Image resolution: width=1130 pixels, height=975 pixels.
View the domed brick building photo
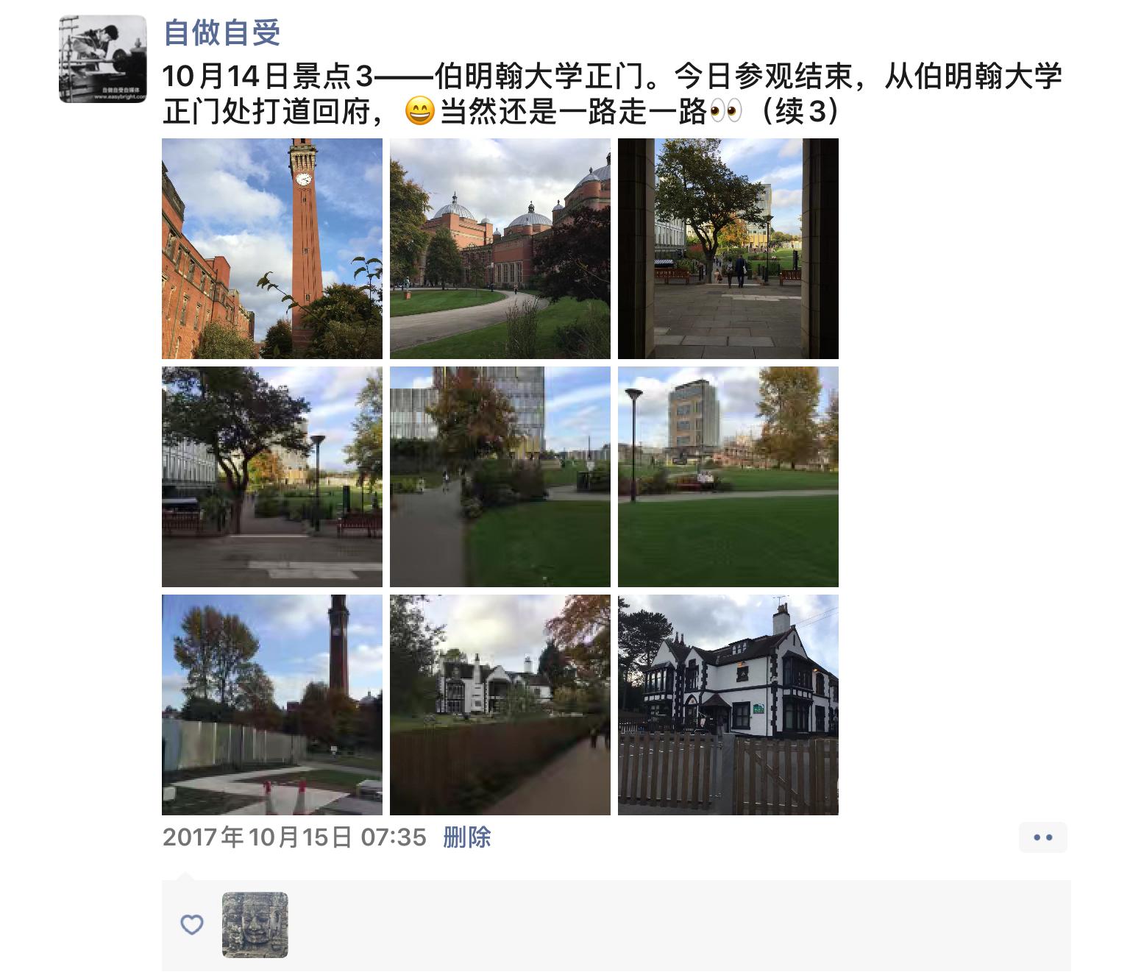500,249
